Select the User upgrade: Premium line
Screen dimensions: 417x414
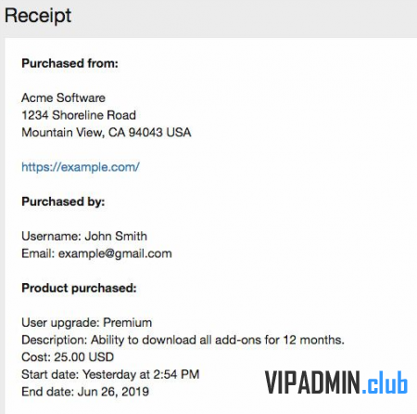coord(87,323)
